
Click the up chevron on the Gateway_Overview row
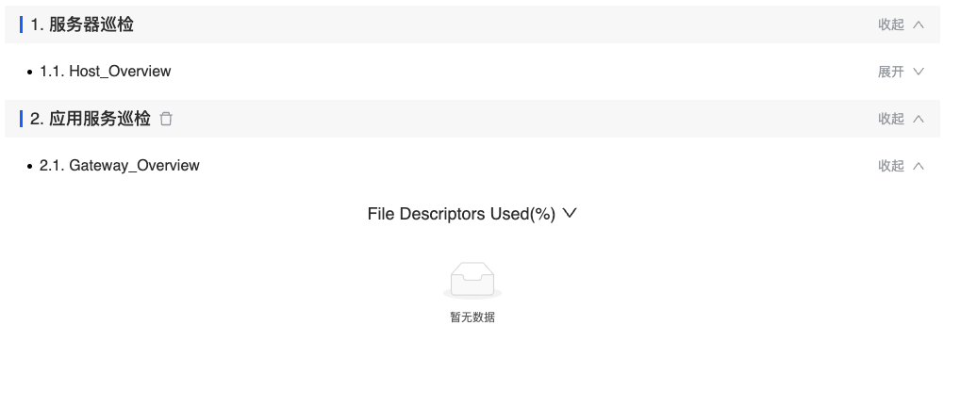point(918,166)
